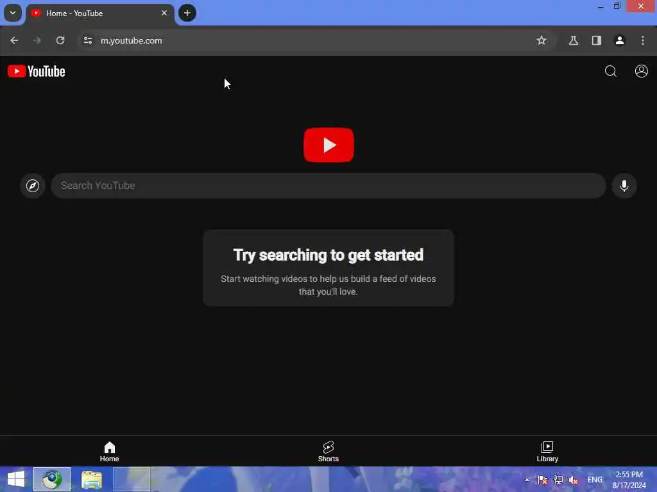
Task: Open Chrome Labs flask icon
Action: coord(573,40)
